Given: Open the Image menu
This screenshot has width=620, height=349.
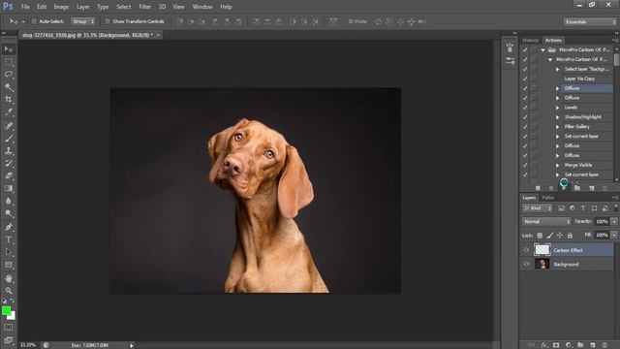Looking at the screenshot, I should pos(61,7).
